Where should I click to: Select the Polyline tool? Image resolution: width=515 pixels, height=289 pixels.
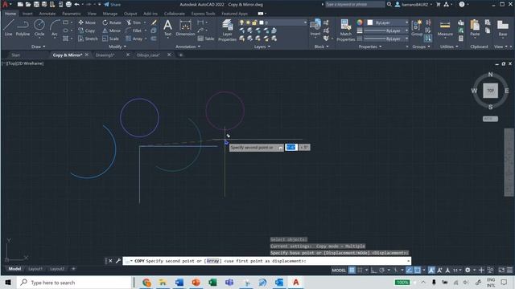(x=23, y=27)
